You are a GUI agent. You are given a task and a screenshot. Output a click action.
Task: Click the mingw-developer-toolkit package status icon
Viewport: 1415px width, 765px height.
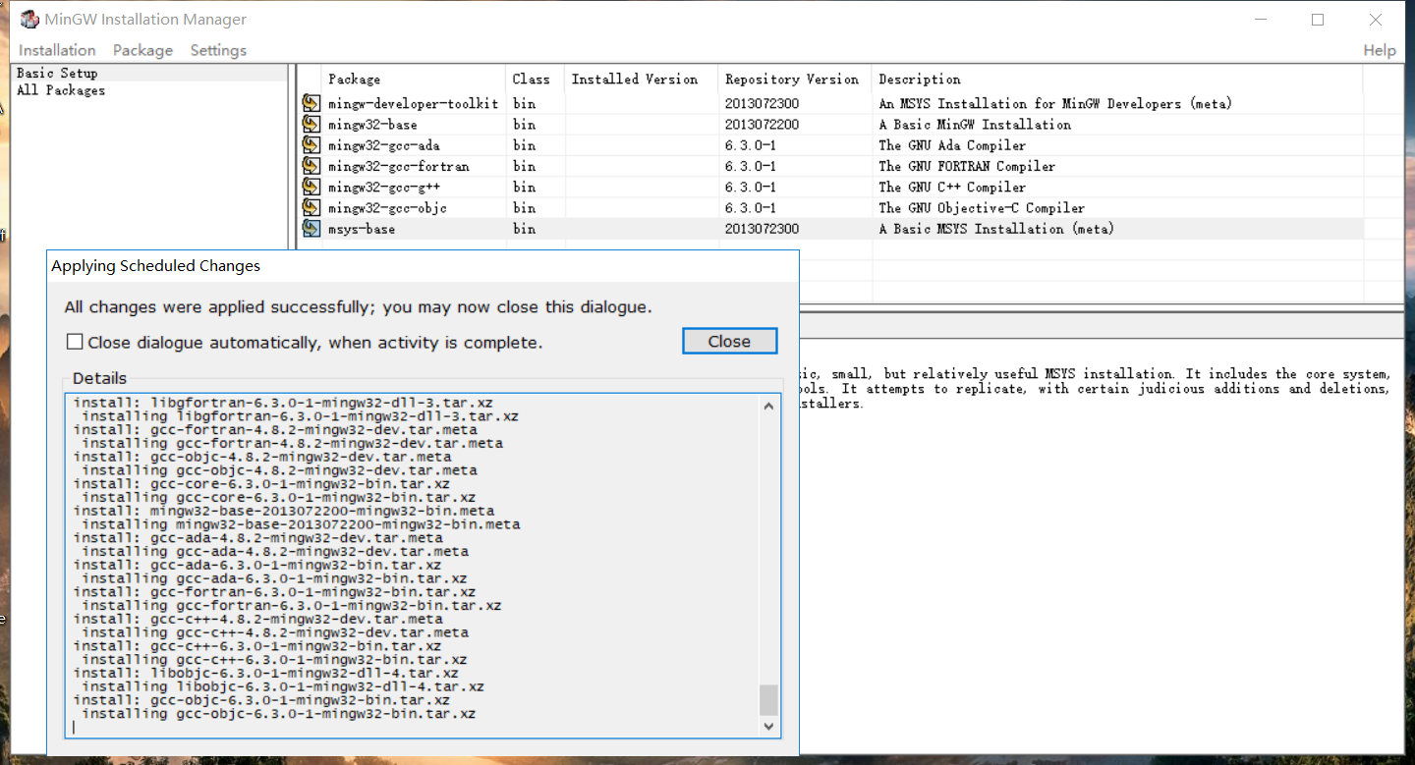[311, 103]
